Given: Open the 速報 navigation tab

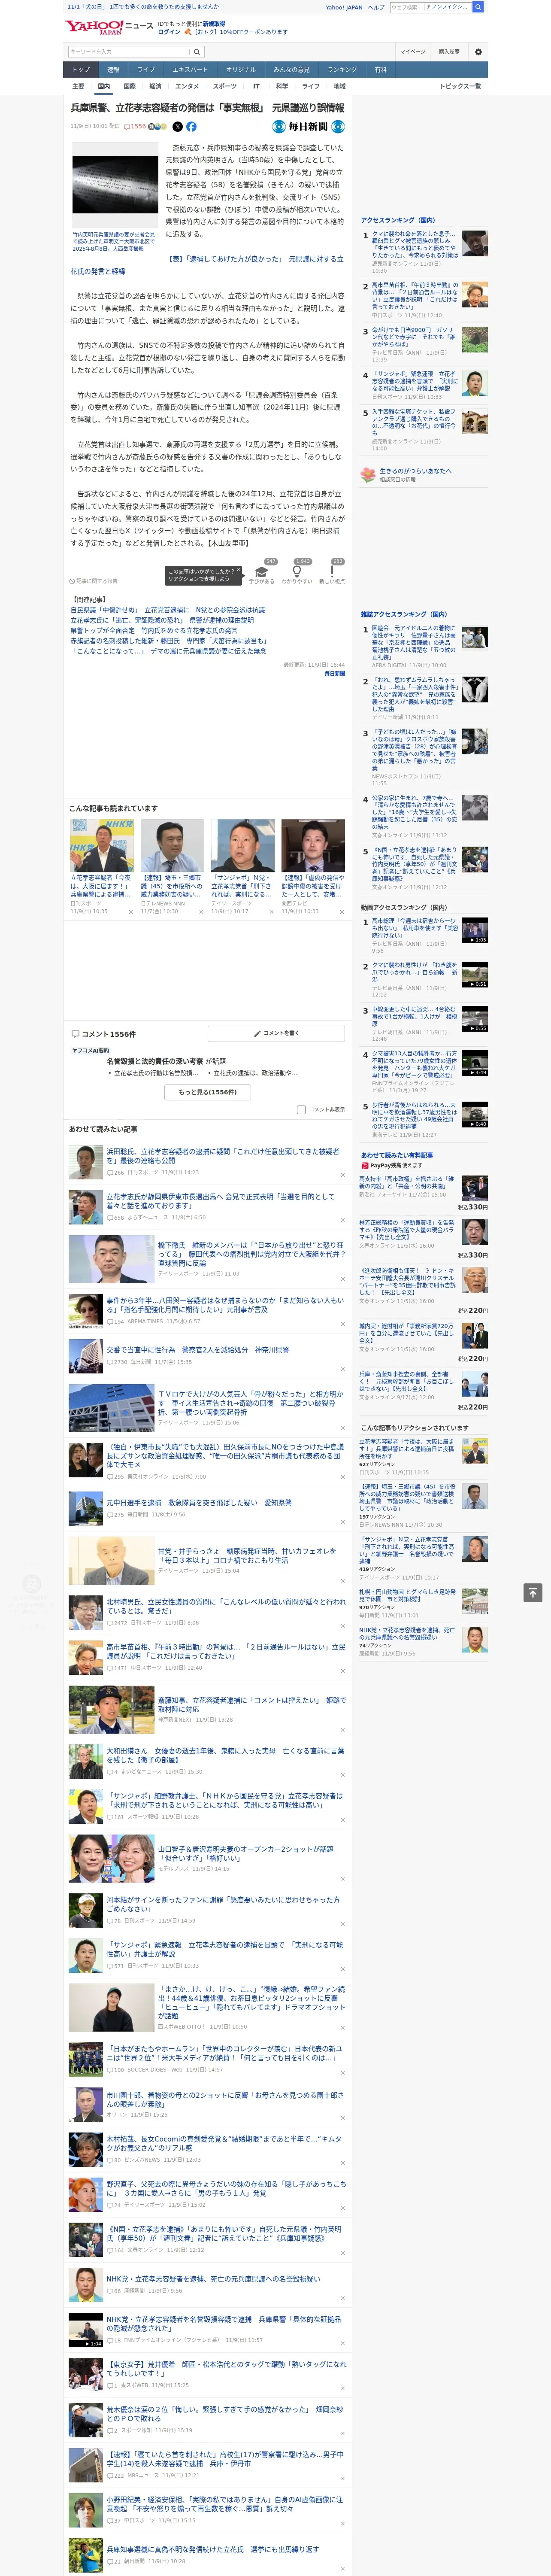Looking at the screenshot, I should [x=113, y=70].
